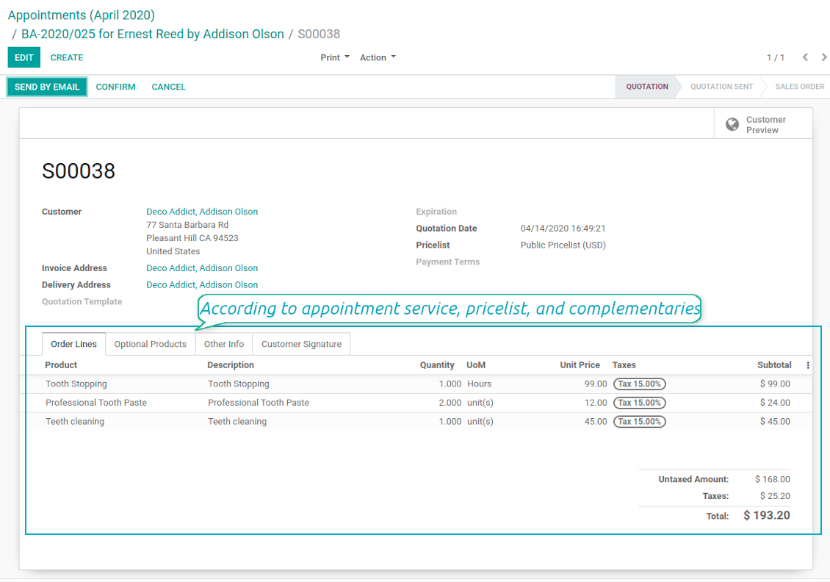
Task: Click the Send by Email button
Action: coord(47,87)
